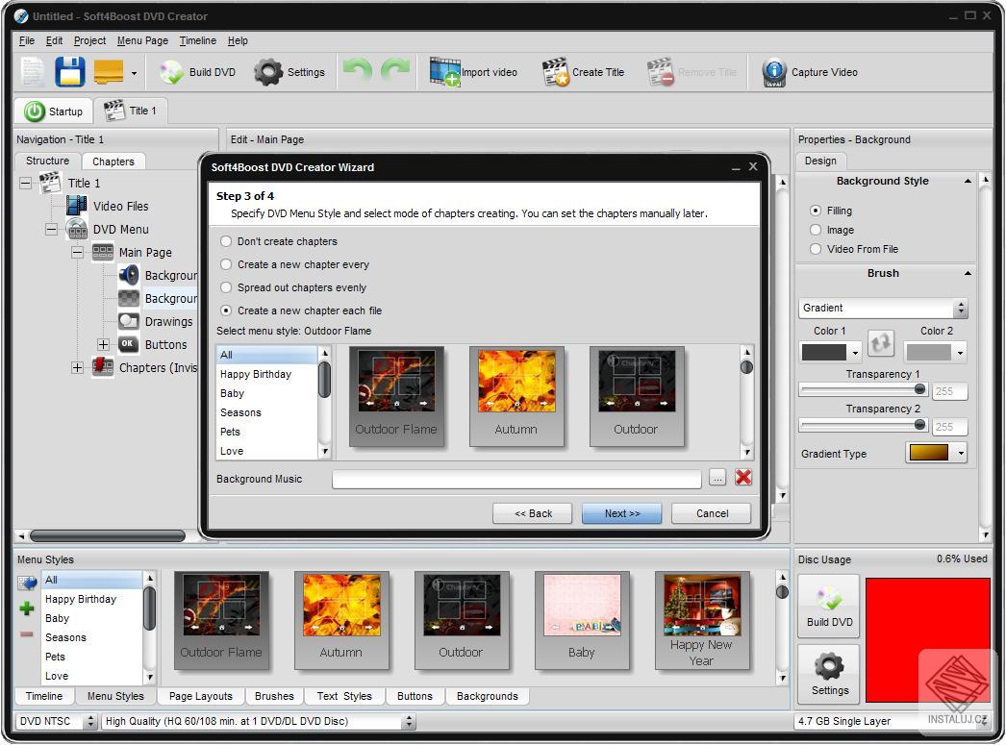Enable the Image background style option

coord(816,230)
